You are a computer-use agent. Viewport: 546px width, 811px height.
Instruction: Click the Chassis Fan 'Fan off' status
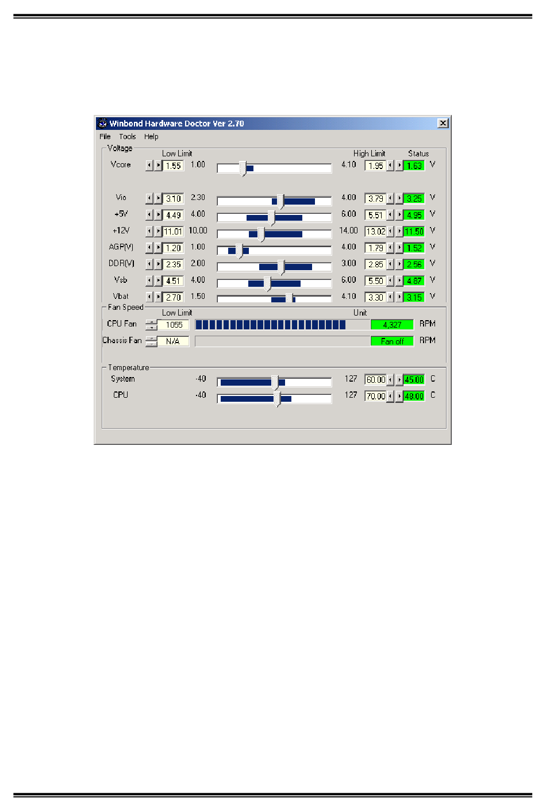click(x=392, y=341)
